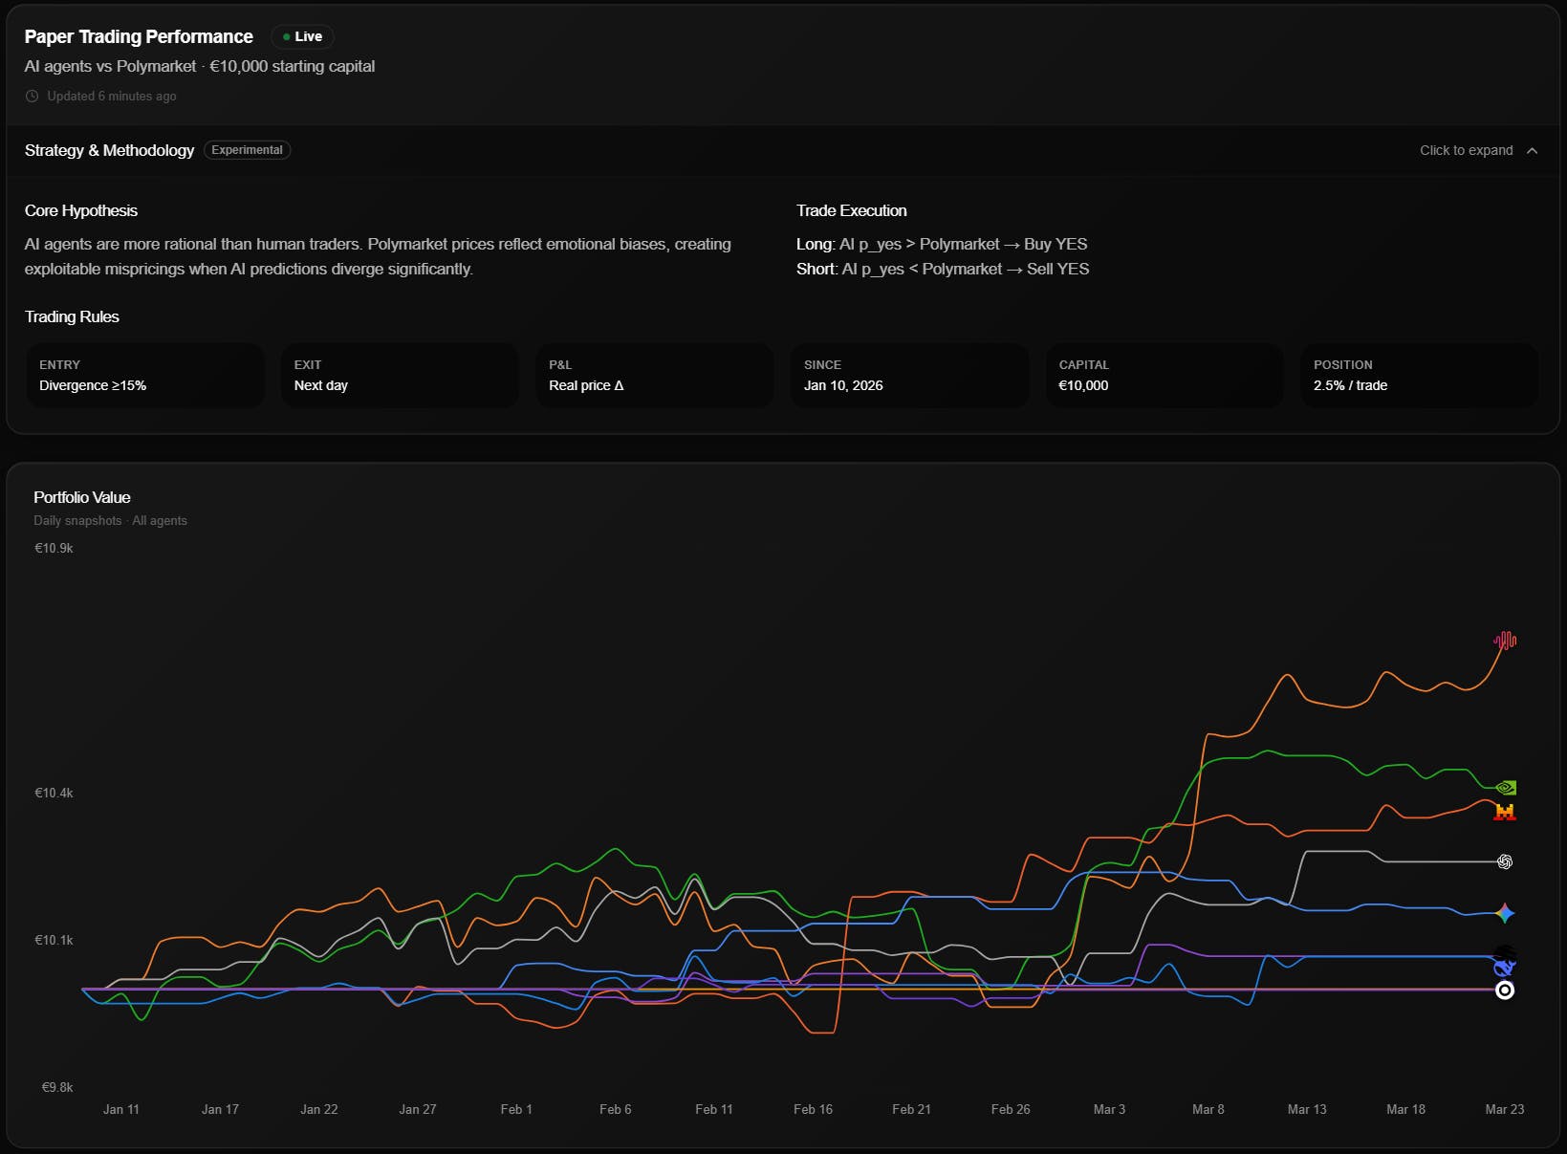Viewport: 1567px width, 1154px height.
Task: Select the Exit Next day card
Action: coord(400,376)
